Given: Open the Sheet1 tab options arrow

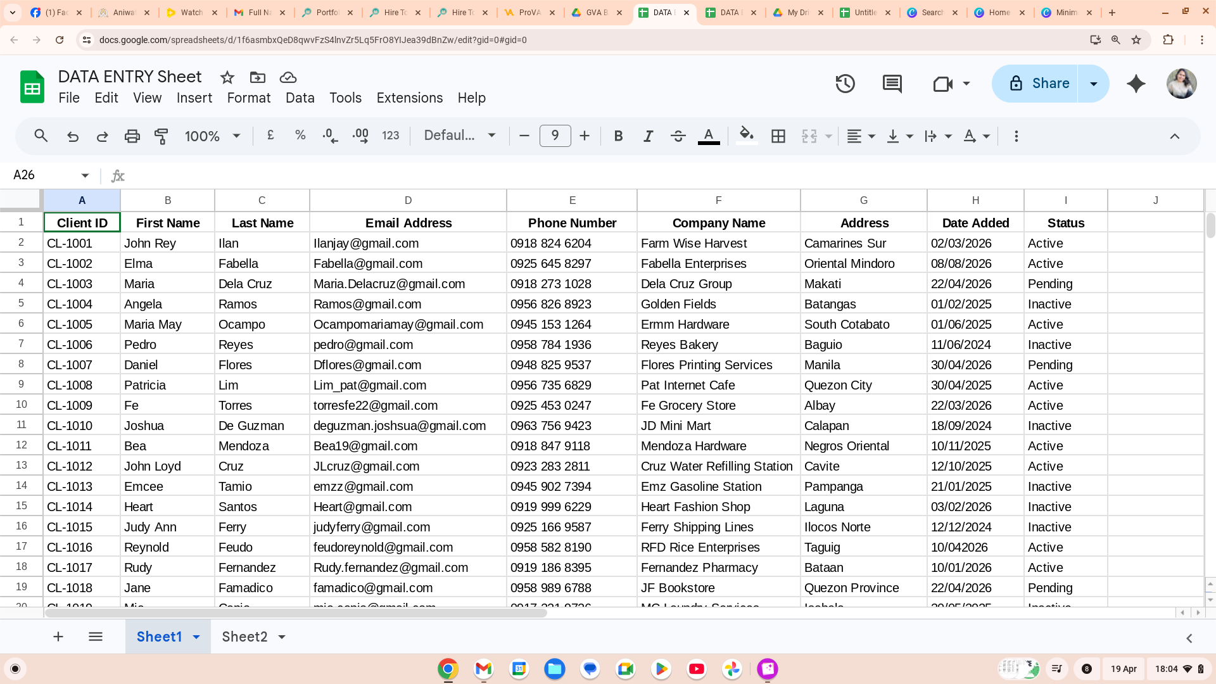Looking at the screenshot, I should pyautogui.click(x=196, y=637).
